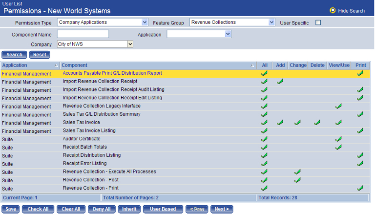Click the View/Use column header
This screenshot has height=215, width=375.
click(x=339, y=65)
